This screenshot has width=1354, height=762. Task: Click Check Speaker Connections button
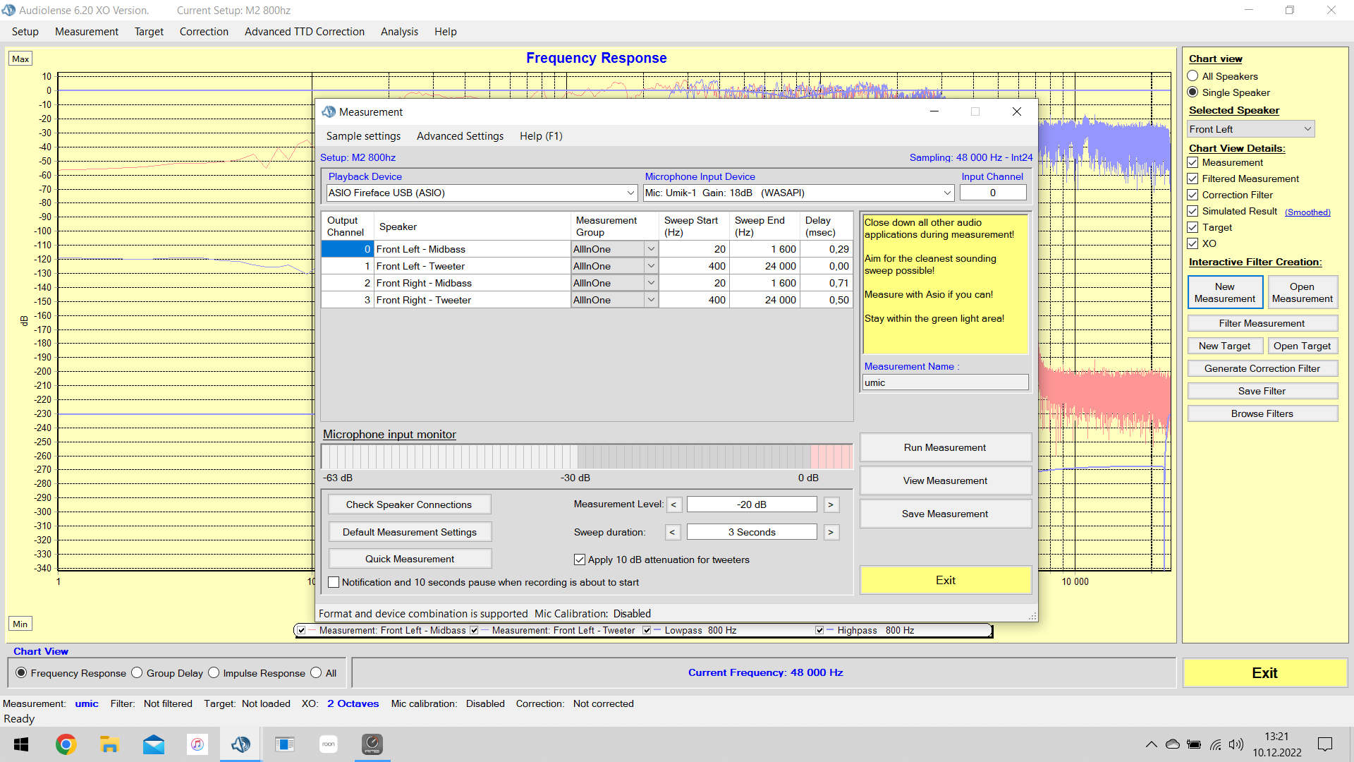tap(409, 504)
